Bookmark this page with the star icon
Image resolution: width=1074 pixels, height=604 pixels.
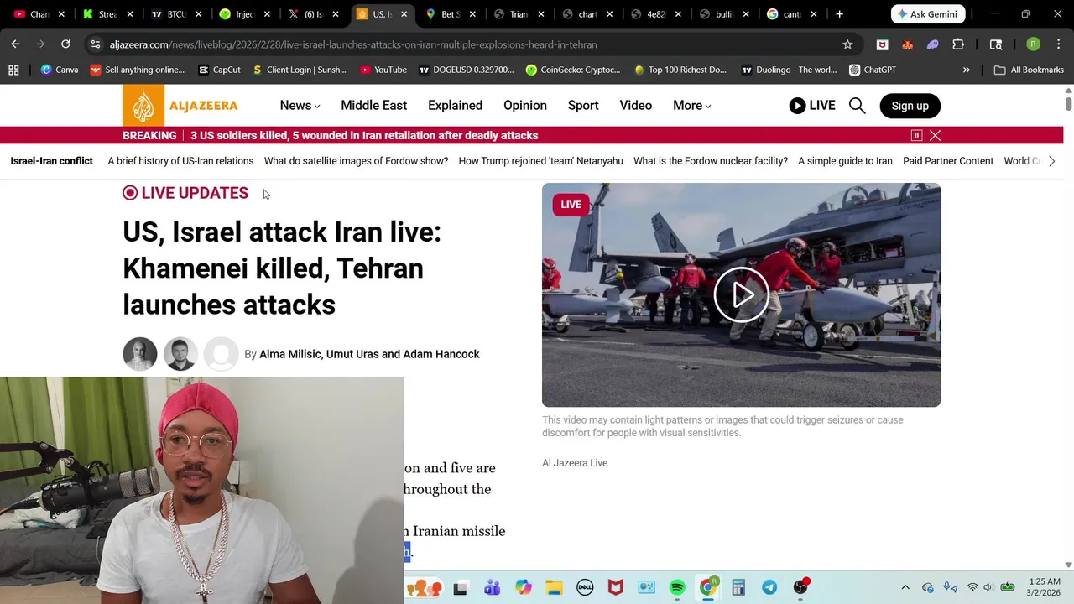click(x=847, y=44)
